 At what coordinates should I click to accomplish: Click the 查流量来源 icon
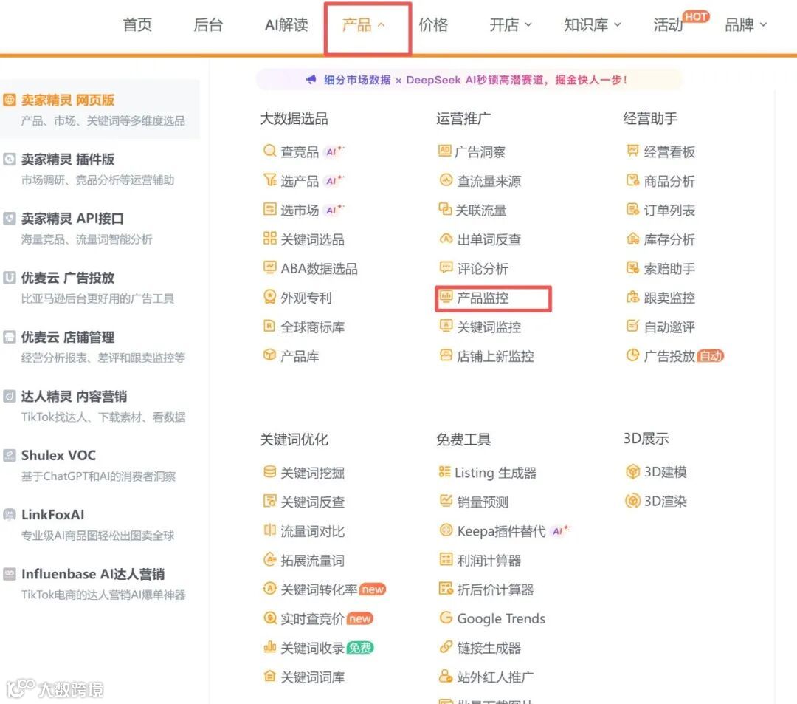(446, 180)
